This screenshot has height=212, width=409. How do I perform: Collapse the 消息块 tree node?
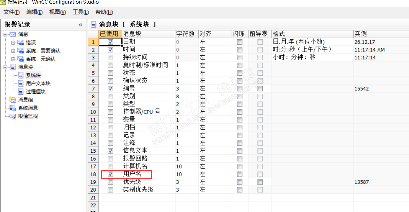pyautogui.click(x=5, y=67)
